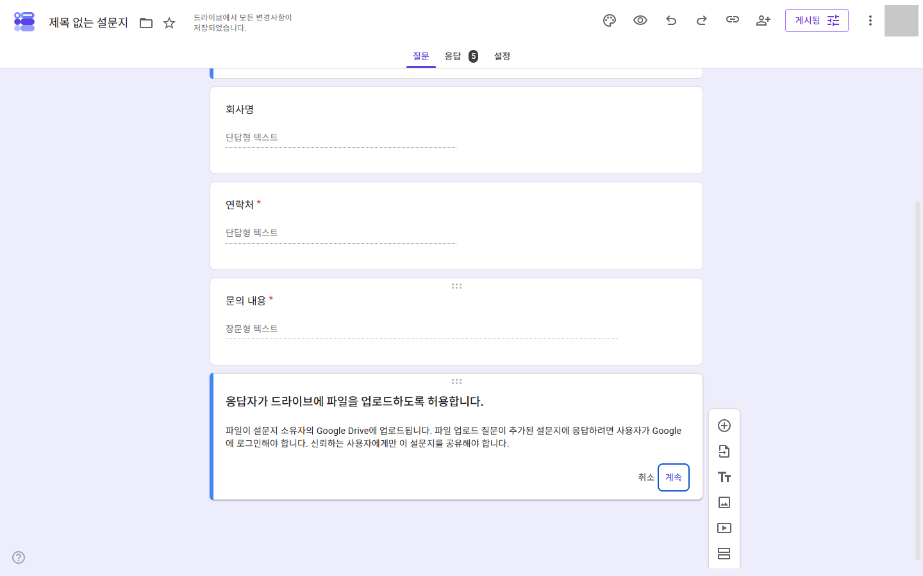Star this form
923x576 pixels.
[x=169, y=23]
